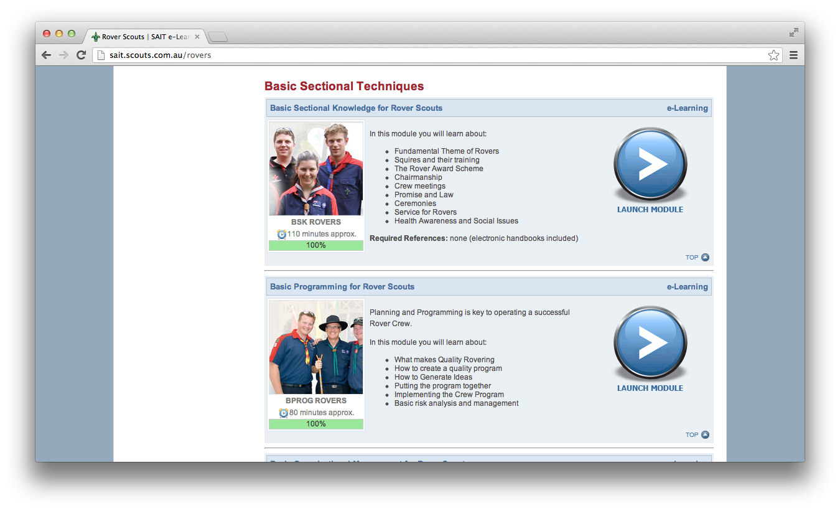Reload the page with the refresh icon

coord(81,55)
